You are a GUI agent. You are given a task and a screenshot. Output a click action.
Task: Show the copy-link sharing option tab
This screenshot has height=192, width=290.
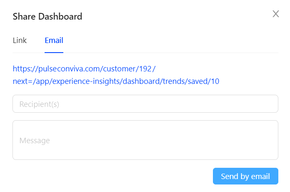[x=20, y=40]
